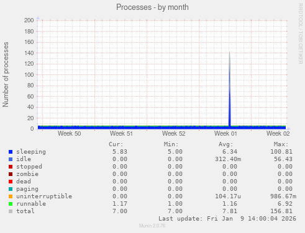Click the 'Week 02' x-axis label
The height and width of the screenshot is (233, 305).
tap(278, 133)
